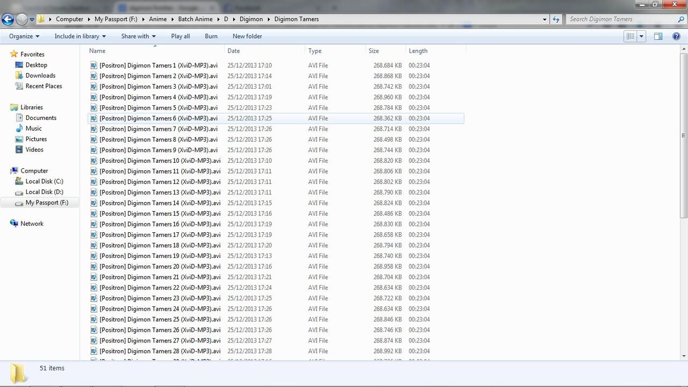Toggle the preview pane icon
Screen dimensions: 688x387
coord(658,36)
